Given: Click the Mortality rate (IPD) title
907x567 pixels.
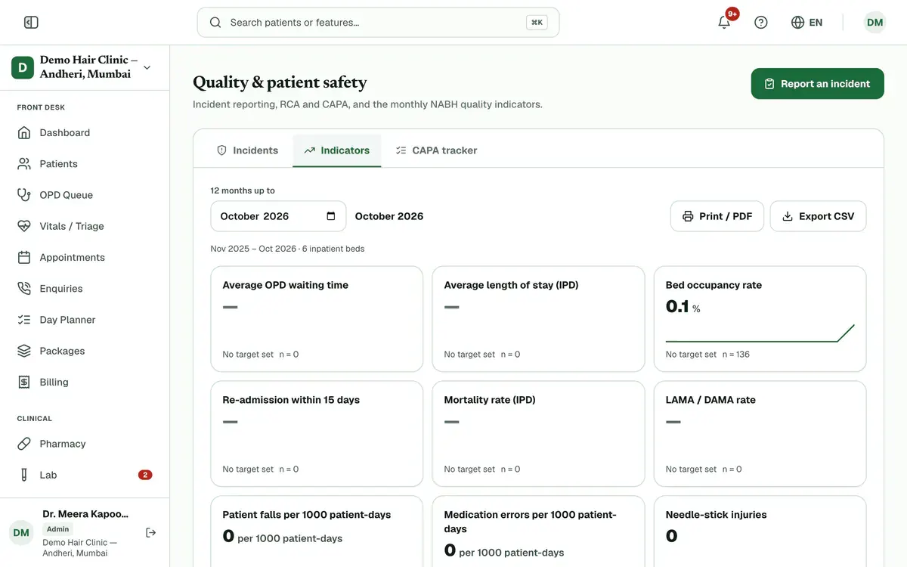Looking at the screenshot, I should (x=490, y=400).
